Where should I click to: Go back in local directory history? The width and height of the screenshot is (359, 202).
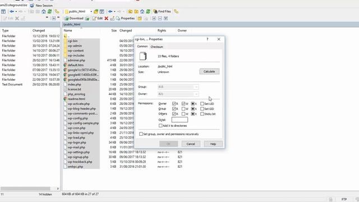[x=11, y=11]
